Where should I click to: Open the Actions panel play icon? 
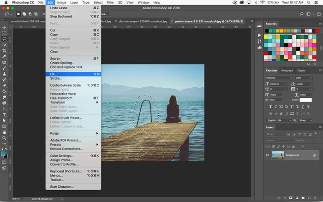click(259, 35)
